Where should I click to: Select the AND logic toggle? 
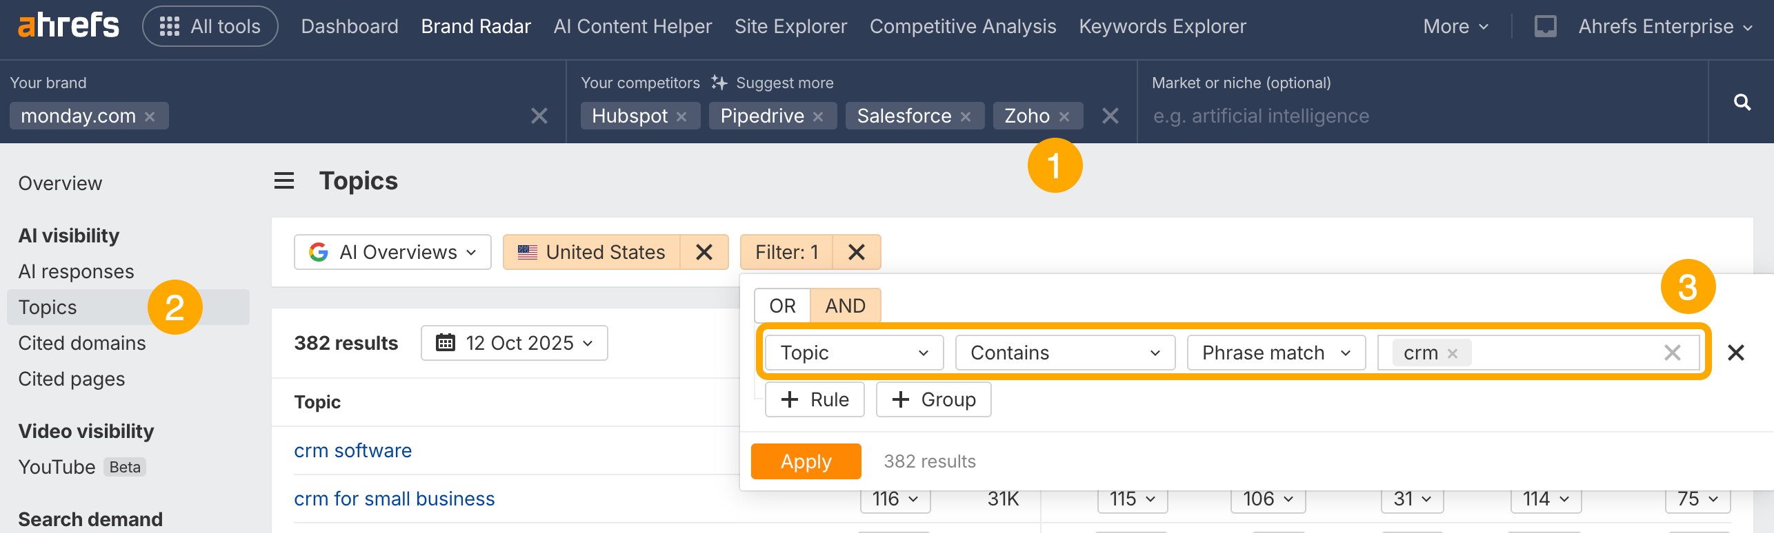(845, 306)
